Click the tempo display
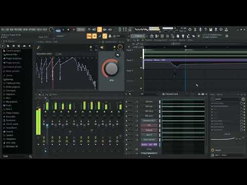The width and height of the screenshot is (247, 185). point(81,30)
